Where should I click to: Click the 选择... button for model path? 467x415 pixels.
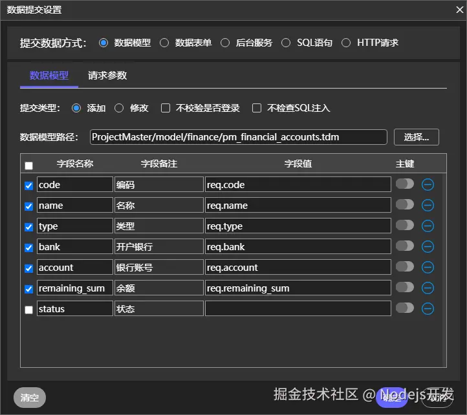(417, 137)
